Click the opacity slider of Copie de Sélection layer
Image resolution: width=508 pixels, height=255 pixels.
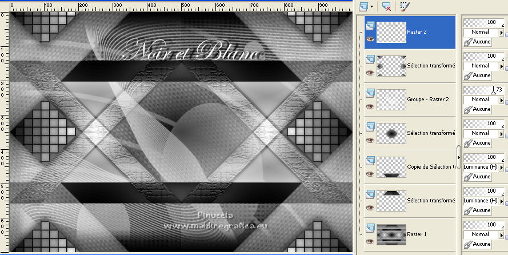483,157
